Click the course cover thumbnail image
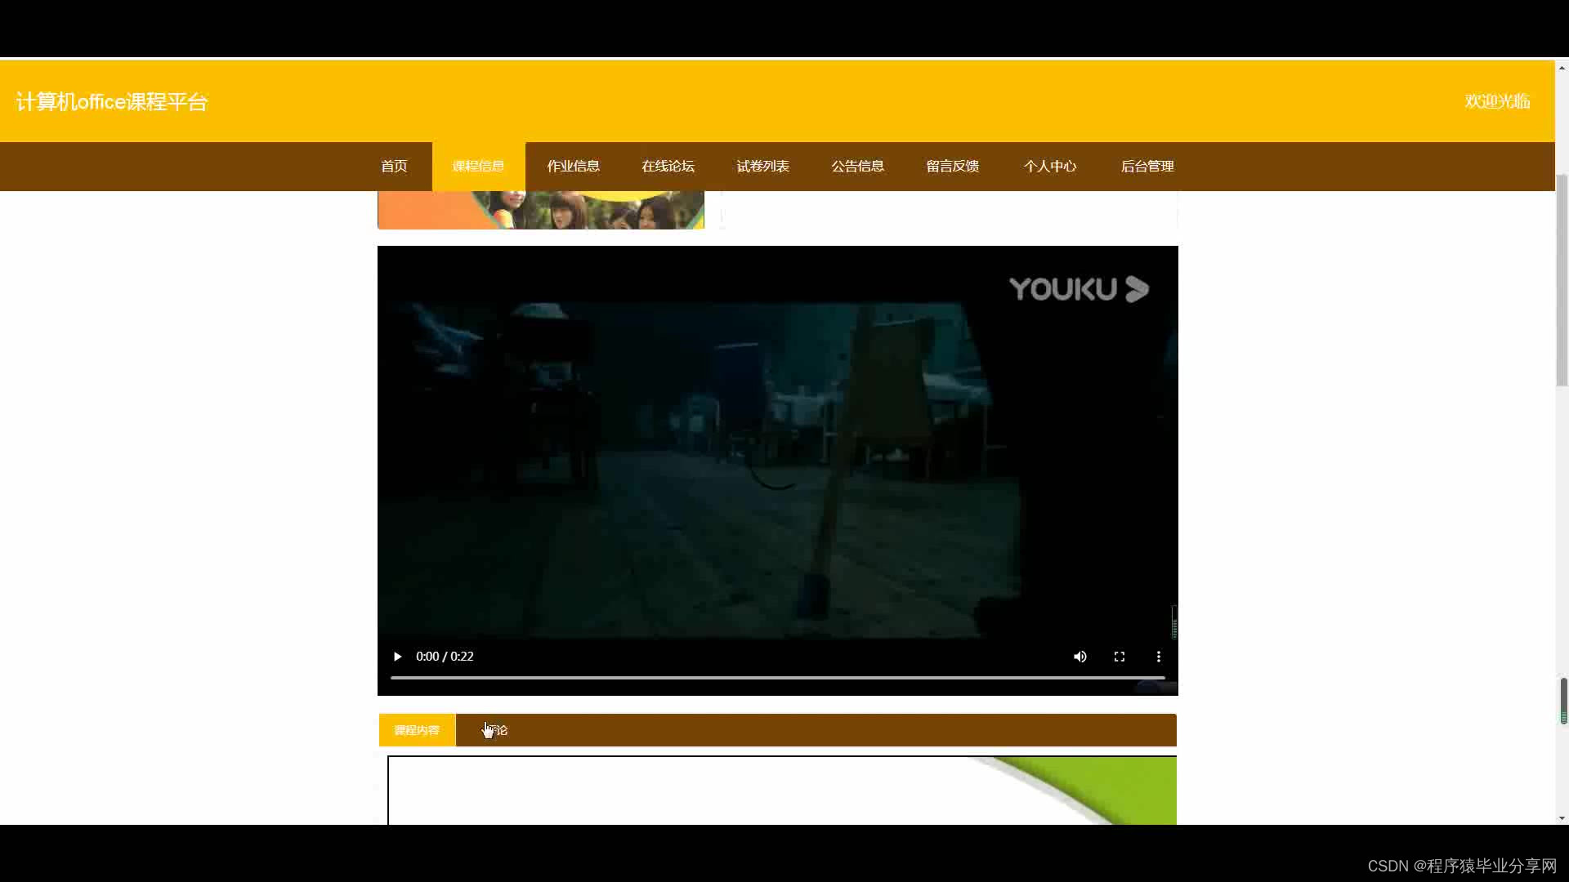Screen dimensions: 1569x882 [540, 210]
